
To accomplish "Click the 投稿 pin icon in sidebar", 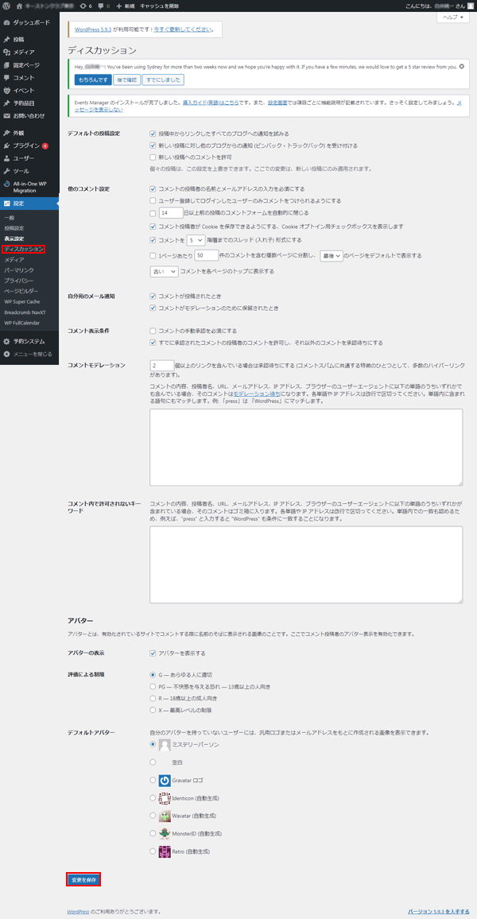I will (6, 39).
